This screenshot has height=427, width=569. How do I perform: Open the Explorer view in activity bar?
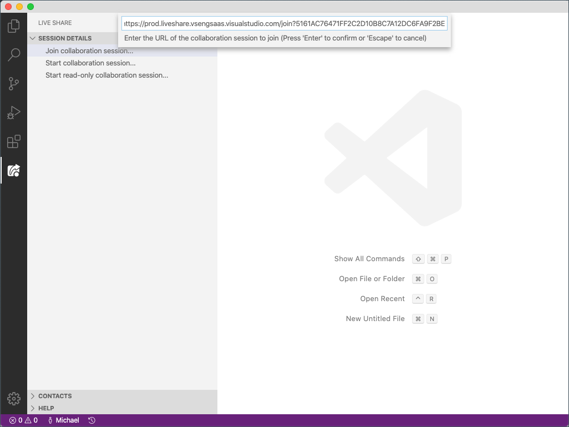(x=14, y=26)
